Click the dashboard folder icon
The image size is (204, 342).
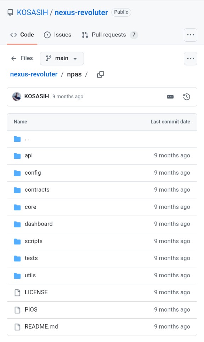point(17,224)
